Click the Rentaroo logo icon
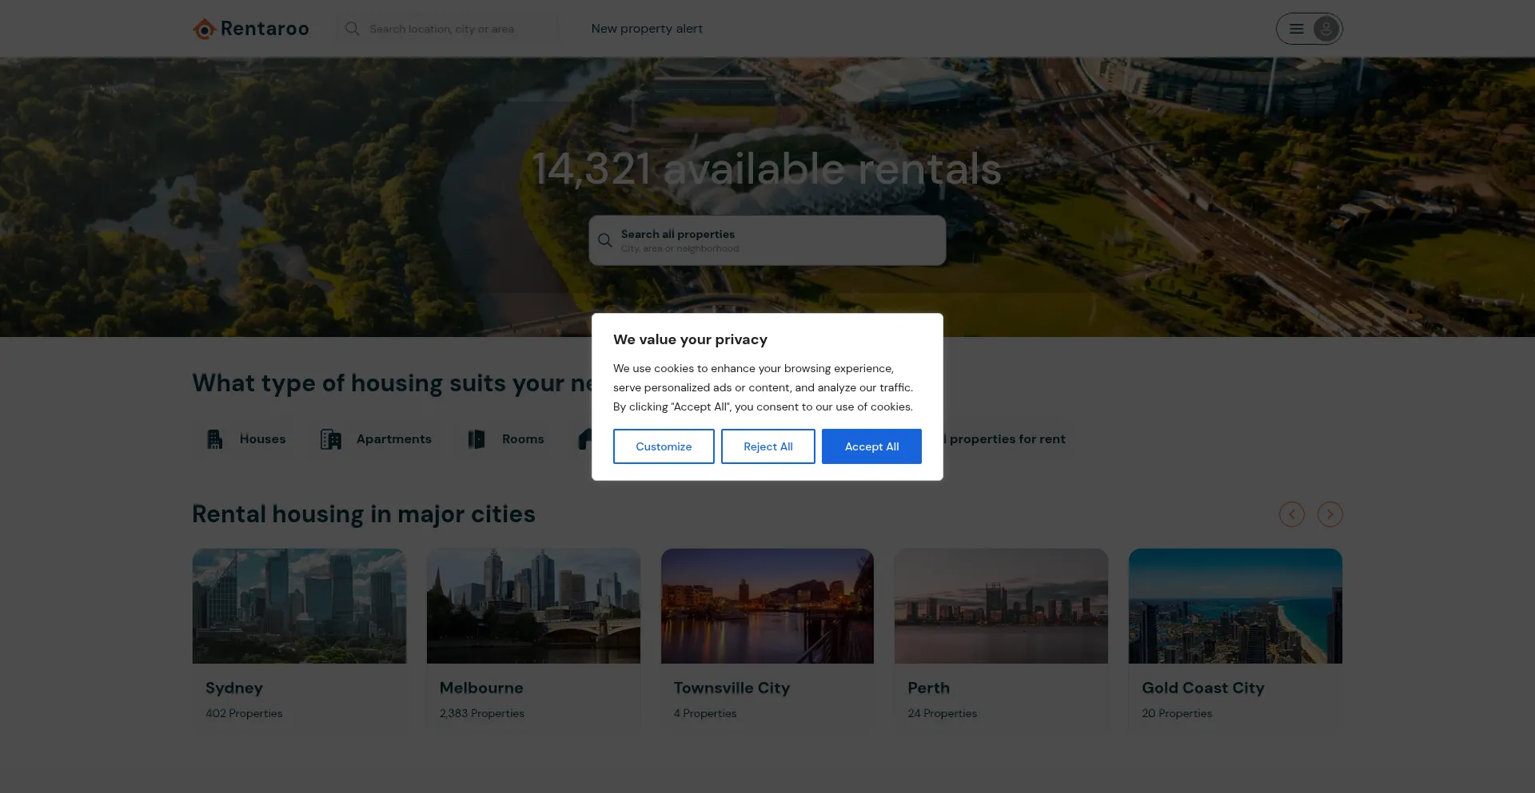The height and width of the screenshot is (793, 1535). (204, 30)
